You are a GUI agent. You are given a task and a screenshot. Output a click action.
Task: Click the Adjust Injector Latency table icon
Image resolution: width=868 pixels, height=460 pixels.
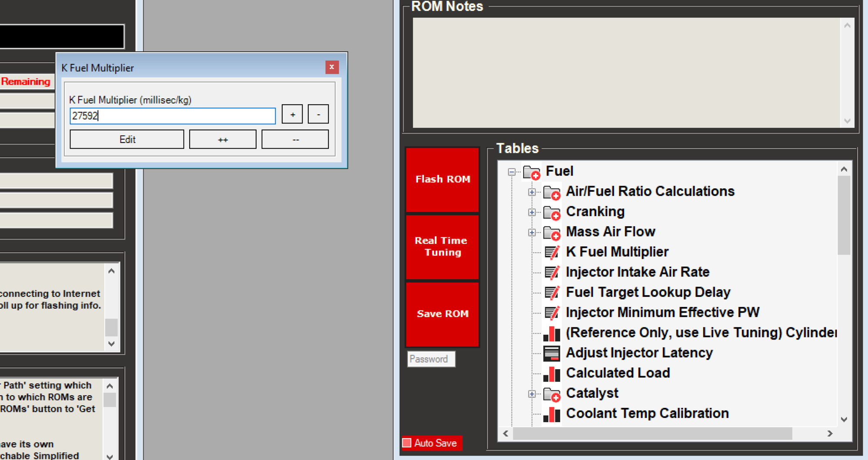[552, 353]
